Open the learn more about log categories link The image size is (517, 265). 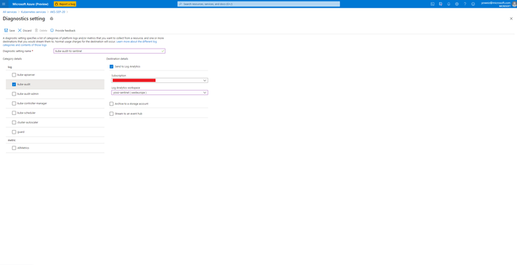coord(137,41)
